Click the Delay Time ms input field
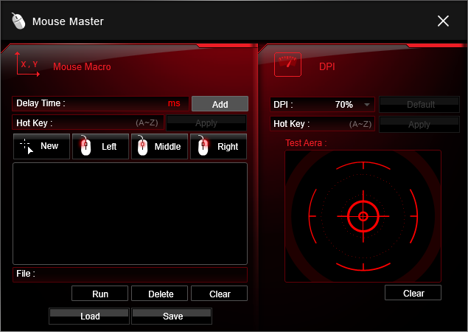This screenshot has height=332, width=468. pyautogui.click(x=118, y=103)
